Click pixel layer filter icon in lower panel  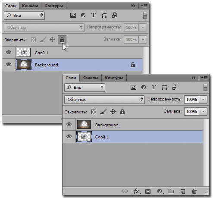(133, 87)
